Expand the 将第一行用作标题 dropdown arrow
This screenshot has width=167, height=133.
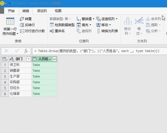17,34
